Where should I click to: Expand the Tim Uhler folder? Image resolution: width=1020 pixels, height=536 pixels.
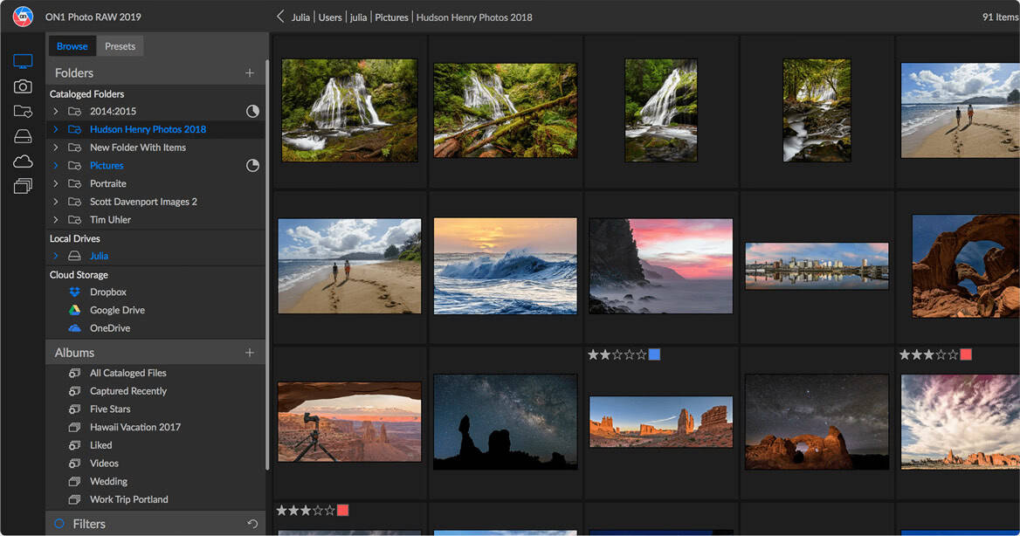56,220
